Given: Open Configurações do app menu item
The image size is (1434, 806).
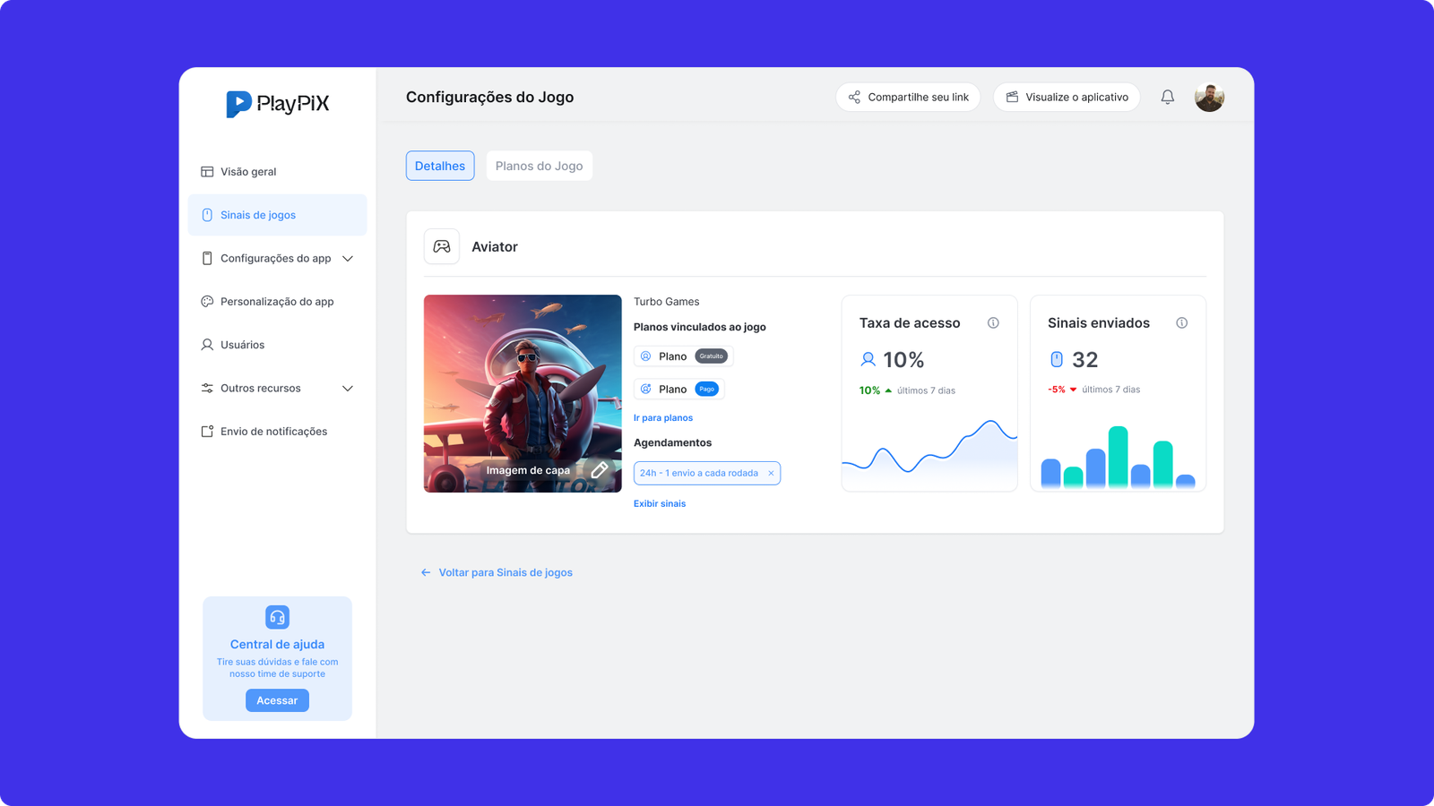Looking at the screenshot, I should click(x=277, y=258).
